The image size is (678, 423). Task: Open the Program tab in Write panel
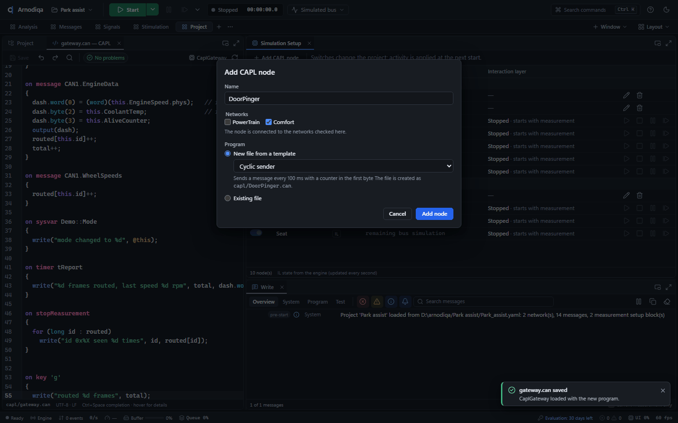317,302
